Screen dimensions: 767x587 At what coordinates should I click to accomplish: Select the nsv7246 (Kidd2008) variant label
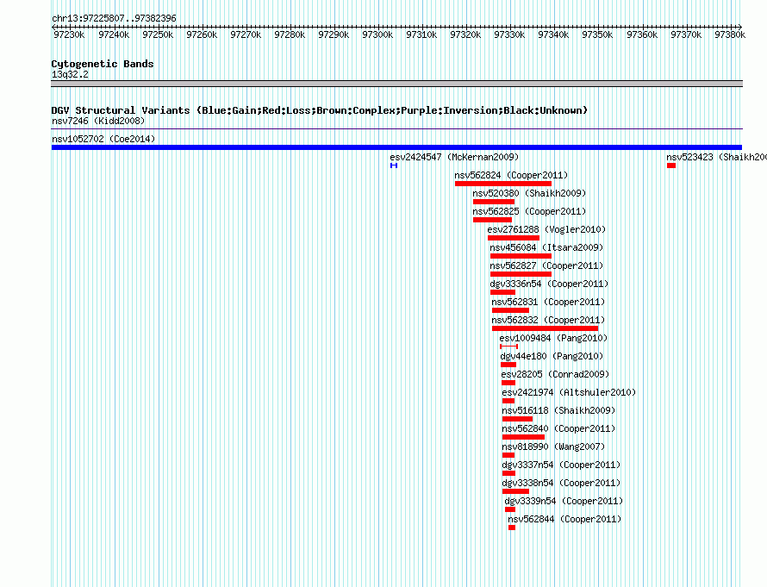click(x=98, y=121)
